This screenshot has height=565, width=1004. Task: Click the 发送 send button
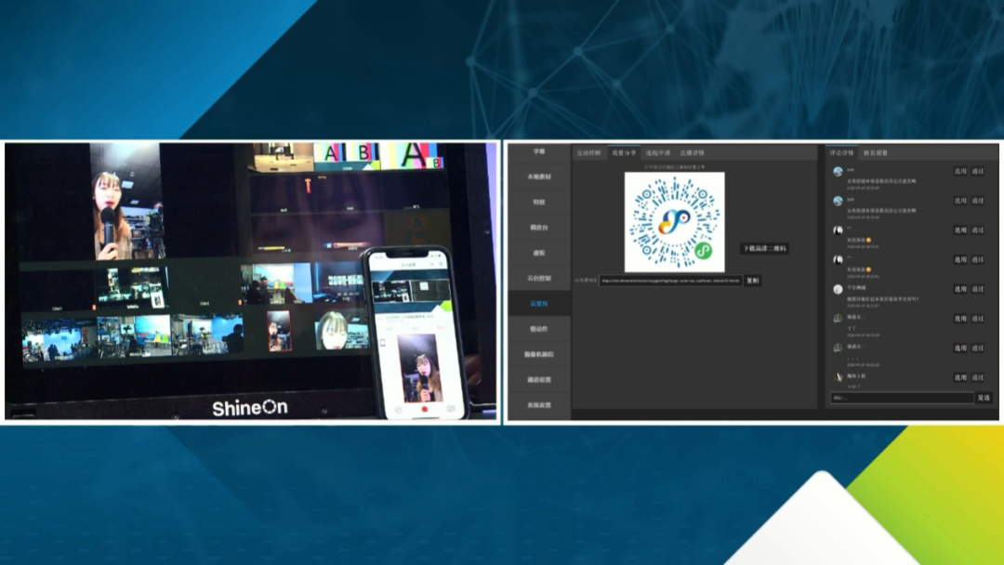(x=984, y=398)
